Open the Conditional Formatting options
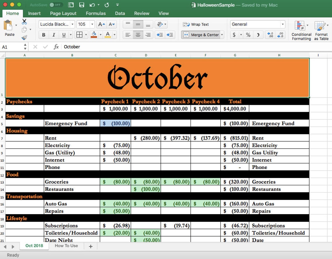This screenshot has width=332, height=259. click(x=301, y=29)
